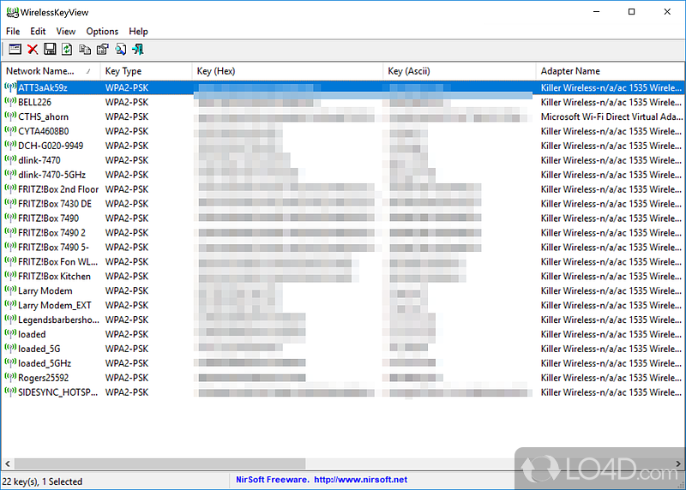The width and height of the screenshot is (686, 490).
Task: Click the first toolbar window icon
Action: (x=15, y=50)
